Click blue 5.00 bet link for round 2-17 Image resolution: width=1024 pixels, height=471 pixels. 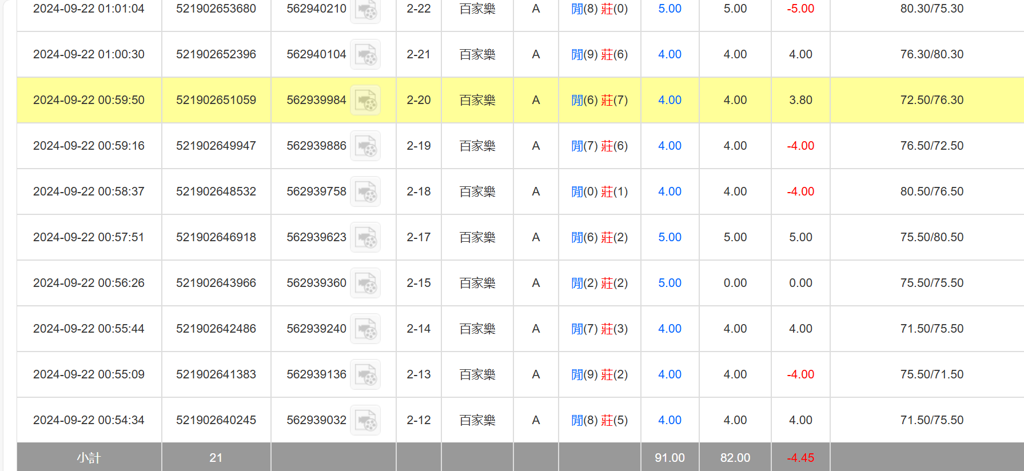click(x=670, y=237)
